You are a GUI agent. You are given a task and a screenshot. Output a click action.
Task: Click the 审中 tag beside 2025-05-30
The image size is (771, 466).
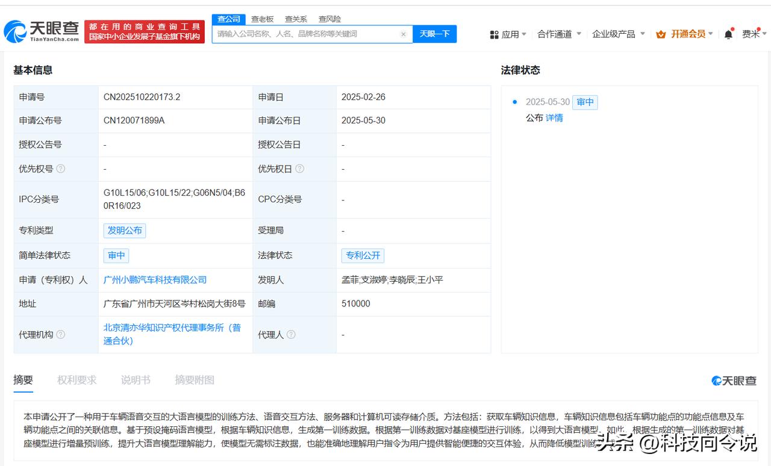(x=585, y=102)
